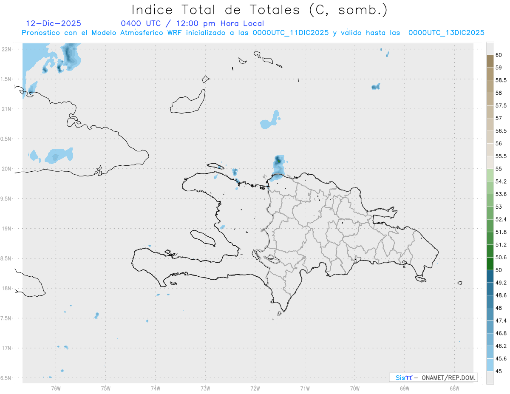Click the colorbar label '60'
This screenshot has height=394, width=510.
coord(499,55)
